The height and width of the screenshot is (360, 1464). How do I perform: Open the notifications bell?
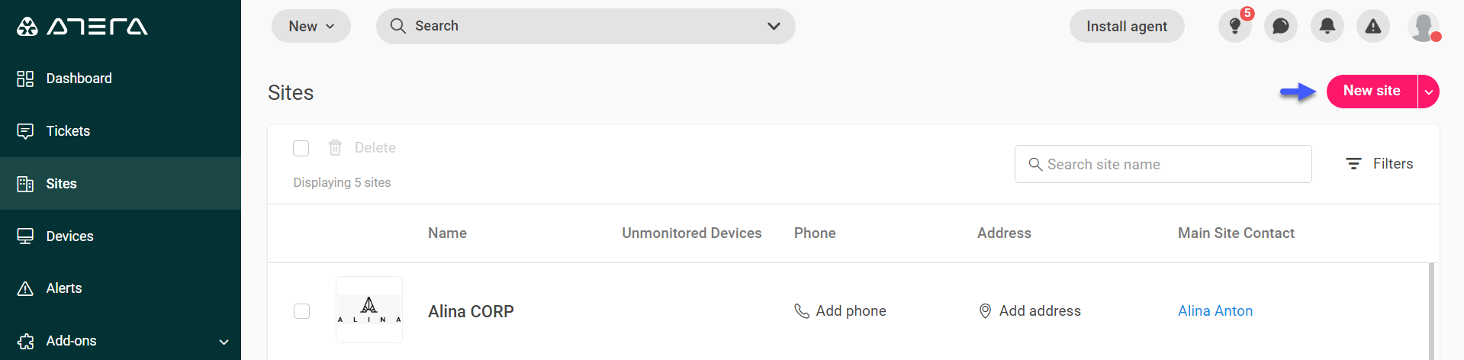(1327, 27)
